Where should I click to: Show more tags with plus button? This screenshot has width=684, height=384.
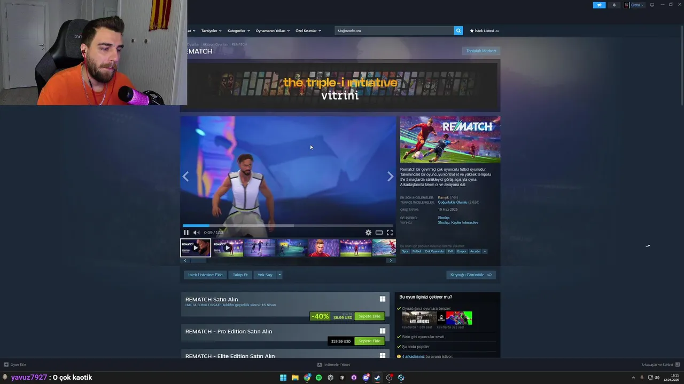(x=485, y=251)
